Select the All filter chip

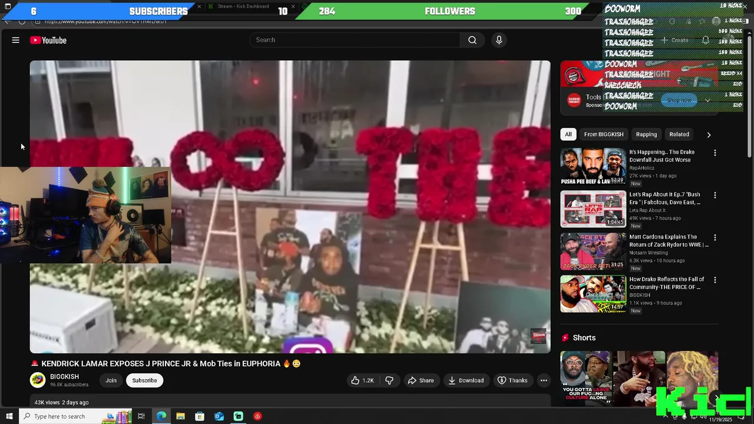coord(568,134)
